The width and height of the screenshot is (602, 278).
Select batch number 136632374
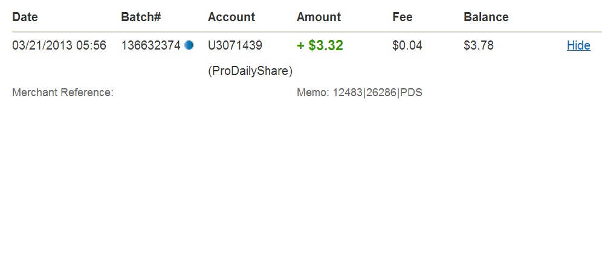pyautogui.click(x=150, y=45)
